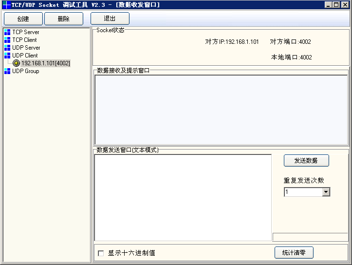Maximize the Socket tool window
The width and height of the screenshot is (352, 265).
point(336,5)
